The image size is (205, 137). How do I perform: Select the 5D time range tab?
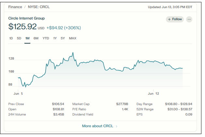pyautogui.click(x=19, y=38)
